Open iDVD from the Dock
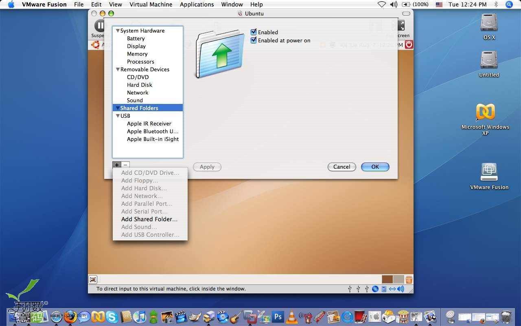 click(x=223, y=317)
